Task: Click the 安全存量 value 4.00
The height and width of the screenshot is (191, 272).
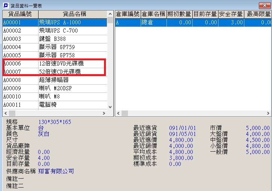Action: coord(44,158)
